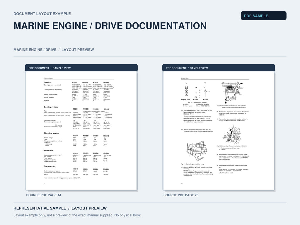Open the Technical data page thumbnail
Image resolution: width=300 pixels, height=225 pixels.
[81, 130]
